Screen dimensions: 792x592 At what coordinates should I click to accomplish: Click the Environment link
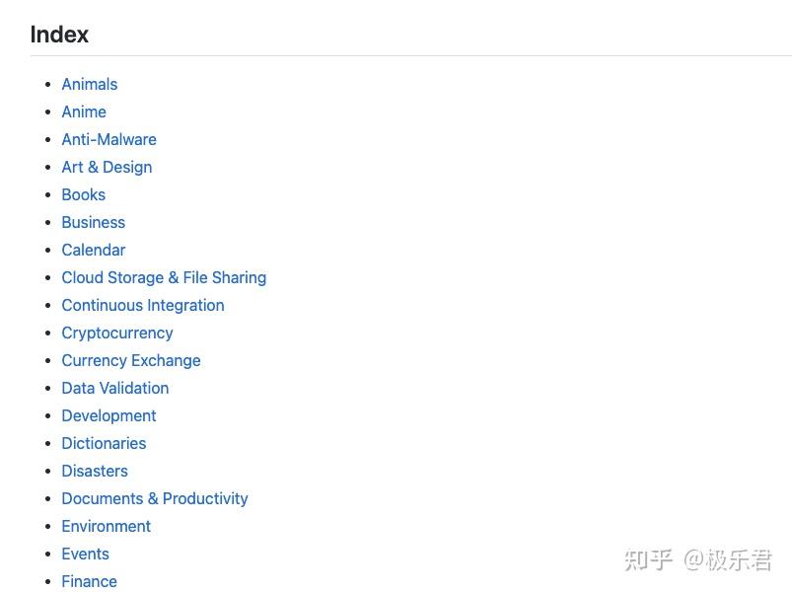point(106,526)
